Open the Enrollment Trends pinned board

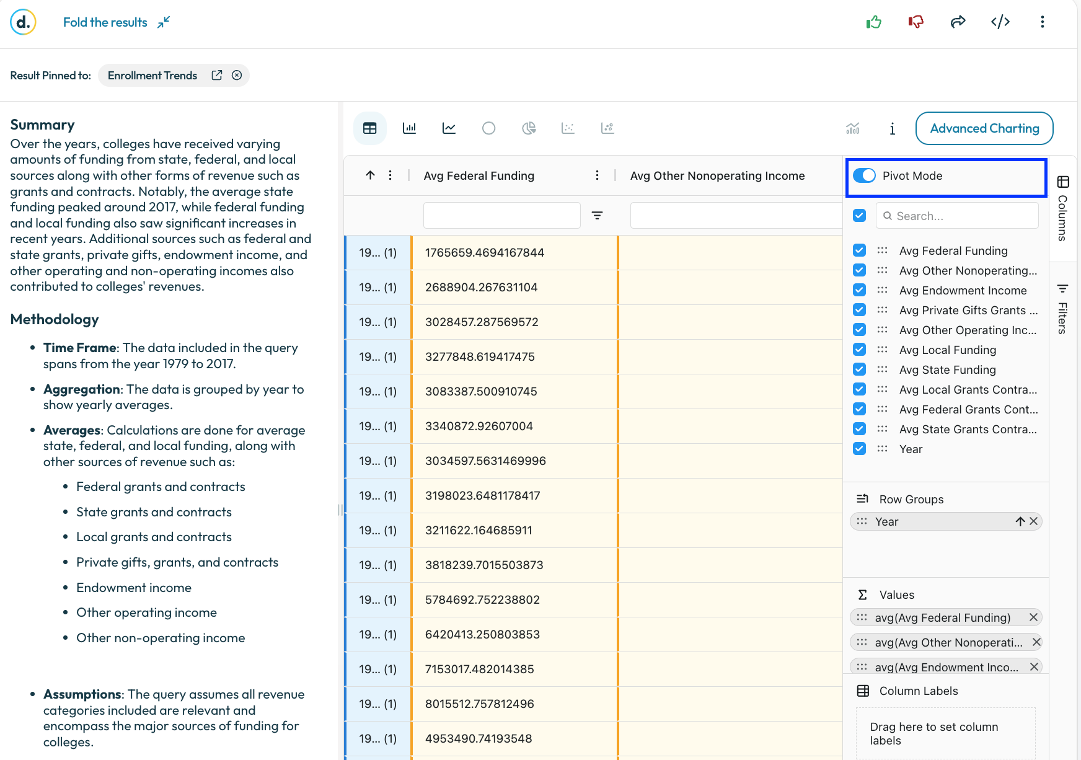click(x=152, y=75)
